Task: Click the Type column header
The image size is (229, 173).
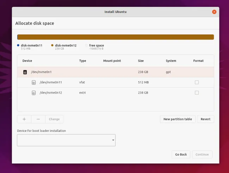Action: coord(82,61)
